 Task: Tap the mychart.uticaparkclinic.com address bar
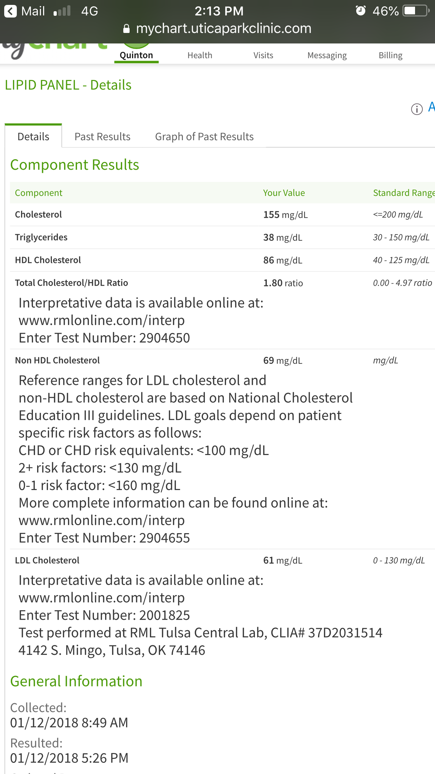[x=223, y=28]
